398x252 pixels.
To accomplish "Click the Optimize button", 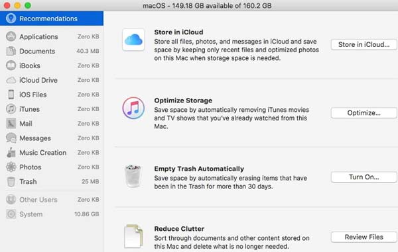I will [364, 113].
